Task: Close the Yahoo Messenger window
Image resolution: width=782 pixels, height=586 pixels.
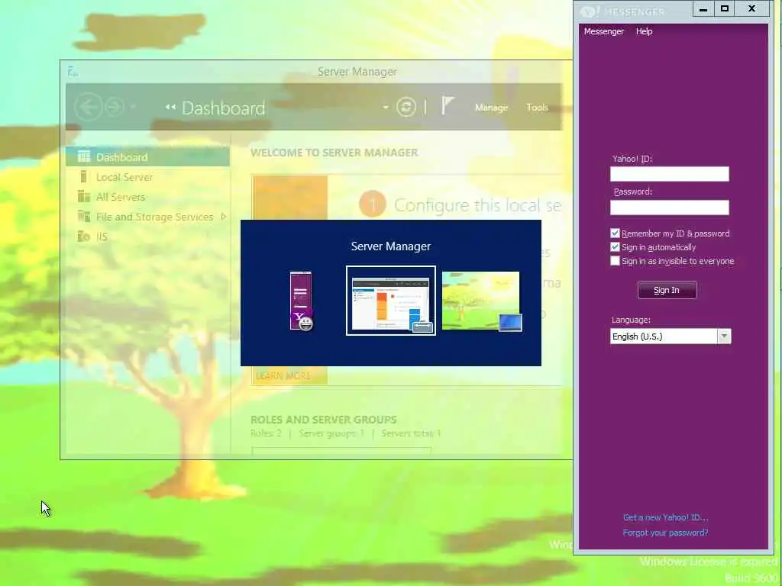Action: point(752,9)
